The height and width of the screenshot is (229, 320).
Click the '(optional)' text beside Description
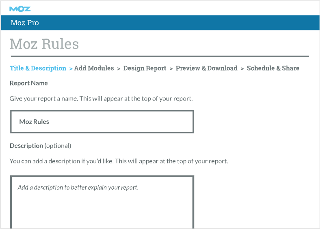coord(58,146)
